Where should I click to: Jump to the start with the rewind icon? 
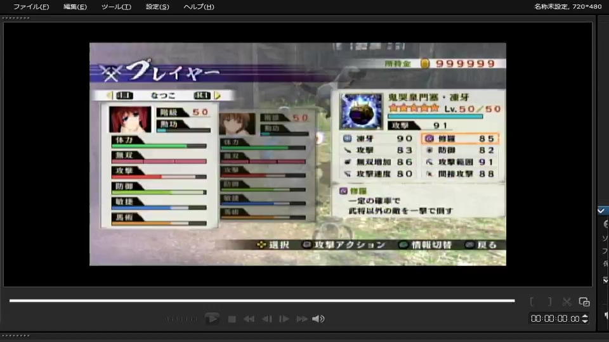[x=249, y=319]
